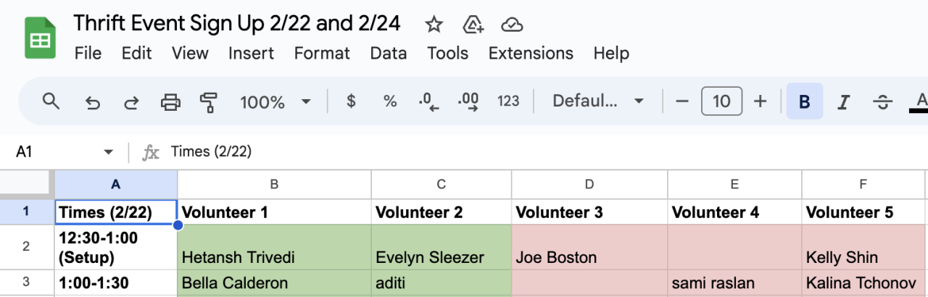Format selection as currency

[352, 101]
